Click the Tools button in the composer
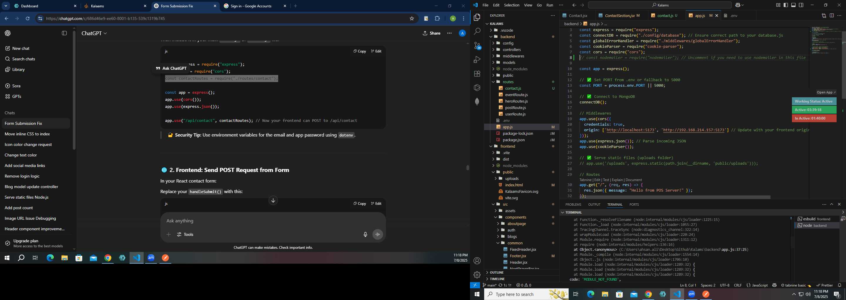This screenshot has height=300, width=846. tap(185, 234)
